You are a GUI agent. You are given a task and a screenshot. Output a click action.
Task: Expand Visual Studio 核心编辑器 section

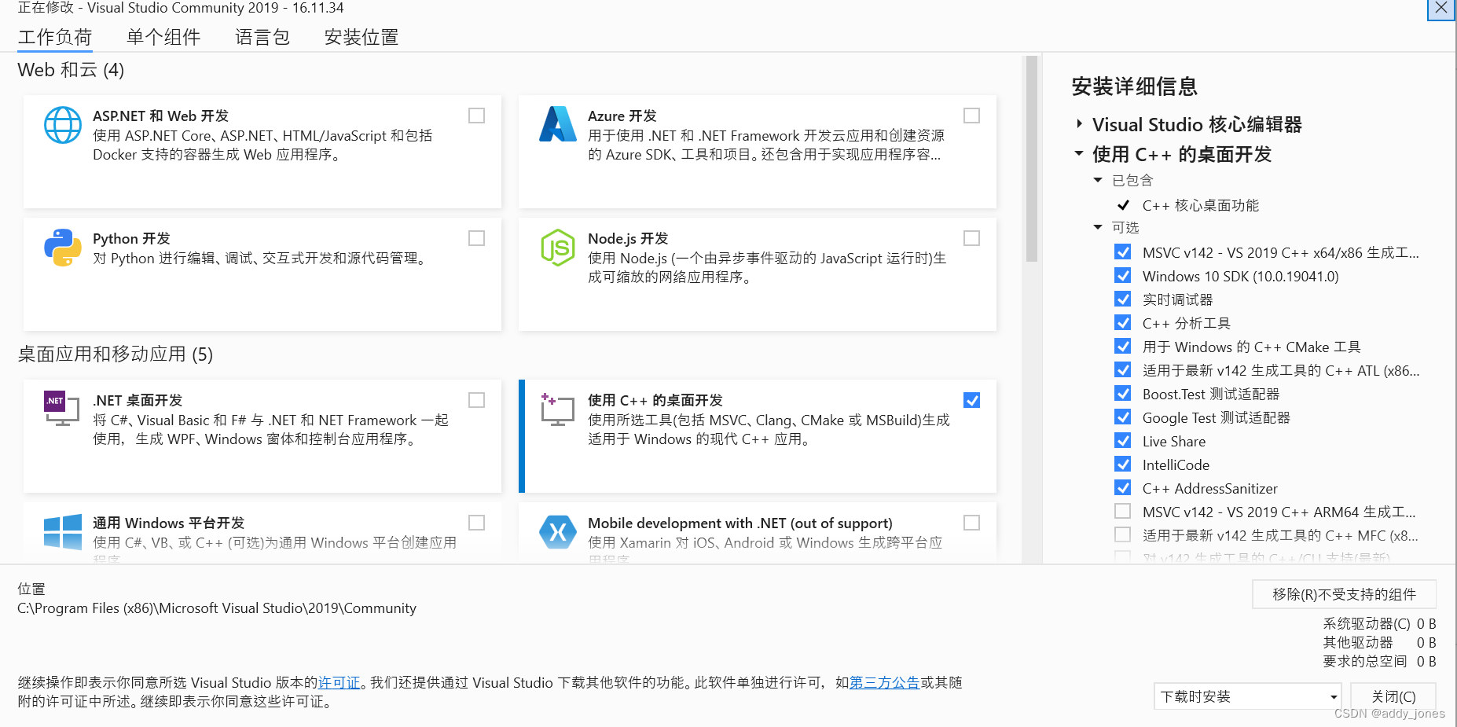tap(1079, 124)
